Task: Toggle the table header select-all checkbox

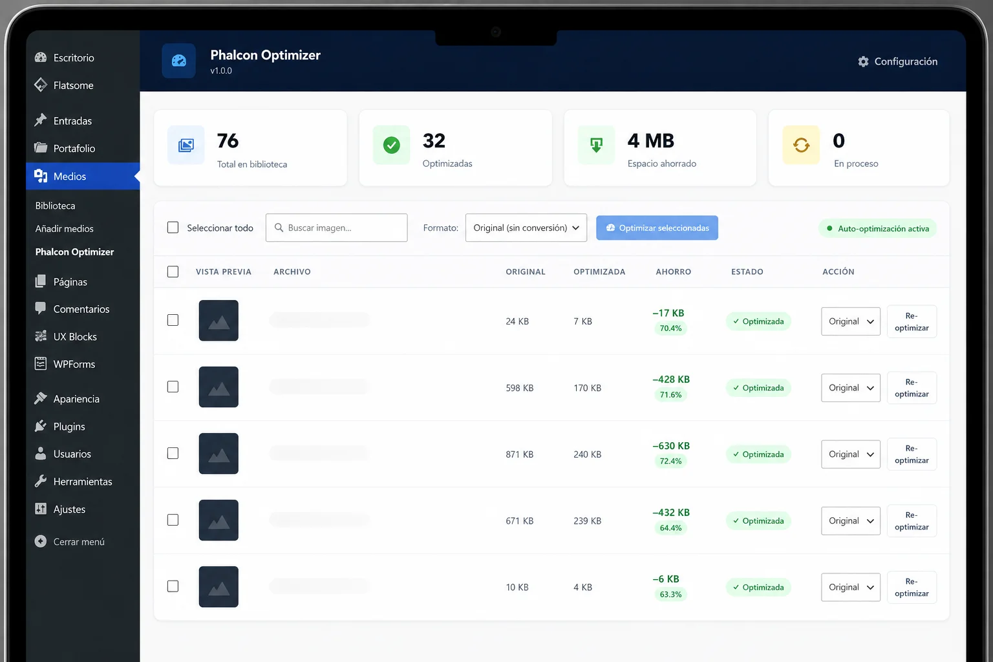Action: click(173, 272)
